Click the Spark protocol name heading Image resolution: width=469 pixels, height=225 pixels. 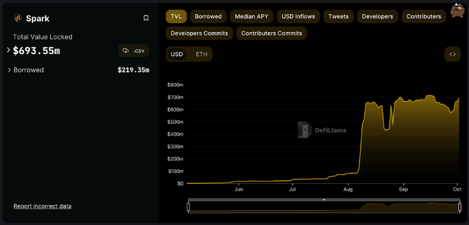[38, 18]
